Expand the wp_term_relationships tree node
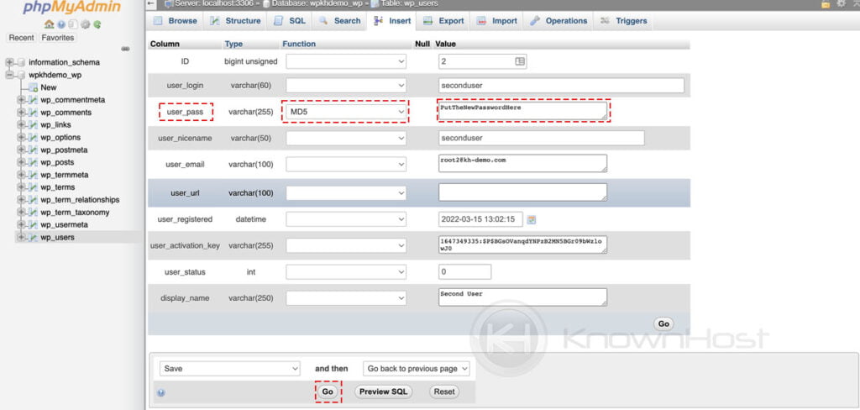The height and width of the screenshot is (410, 860). tap(21, 200)
